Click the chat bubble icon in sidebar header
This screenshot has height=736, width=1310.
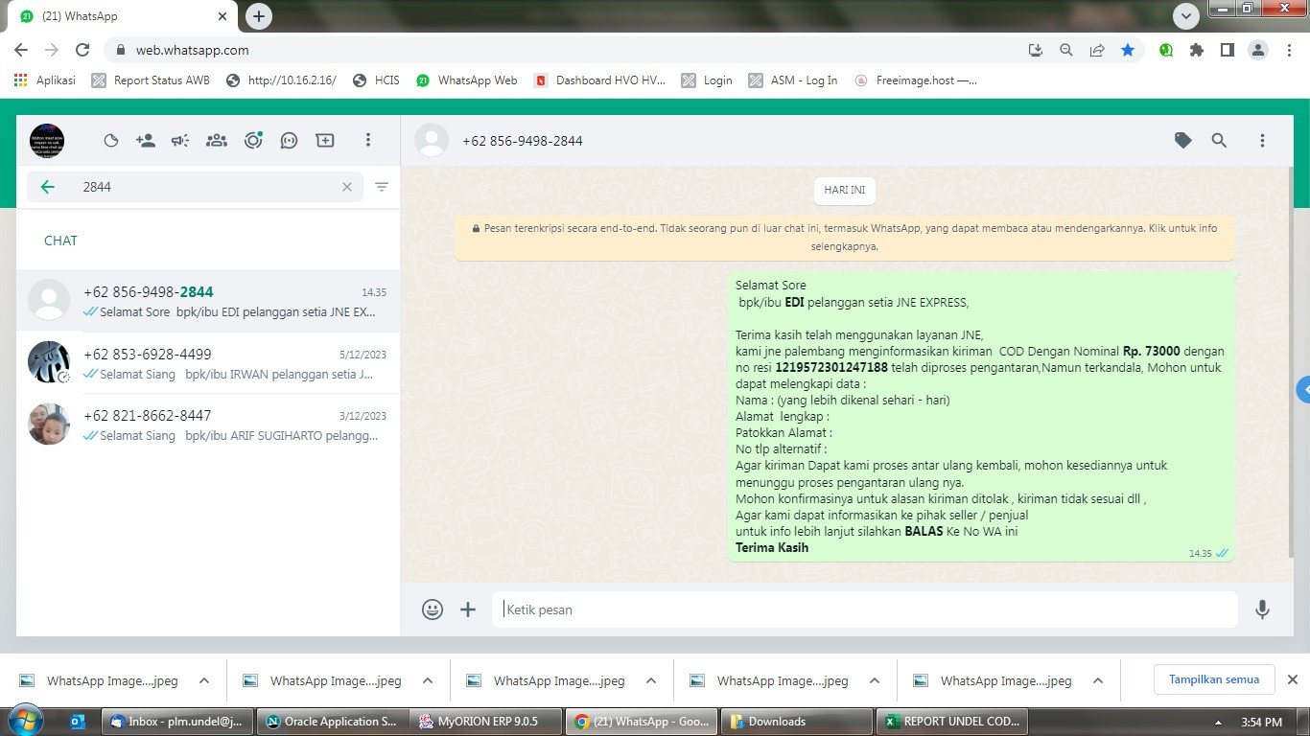289,141
